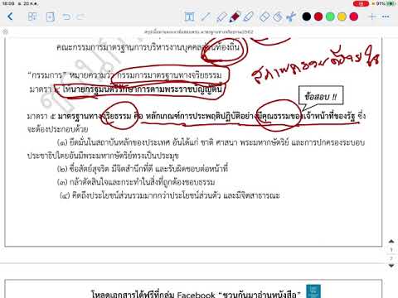Undo the last stroke
Image resolution: width=398 pixels, height=298 pixels.
pyautogui.click(x=66, y=17)
